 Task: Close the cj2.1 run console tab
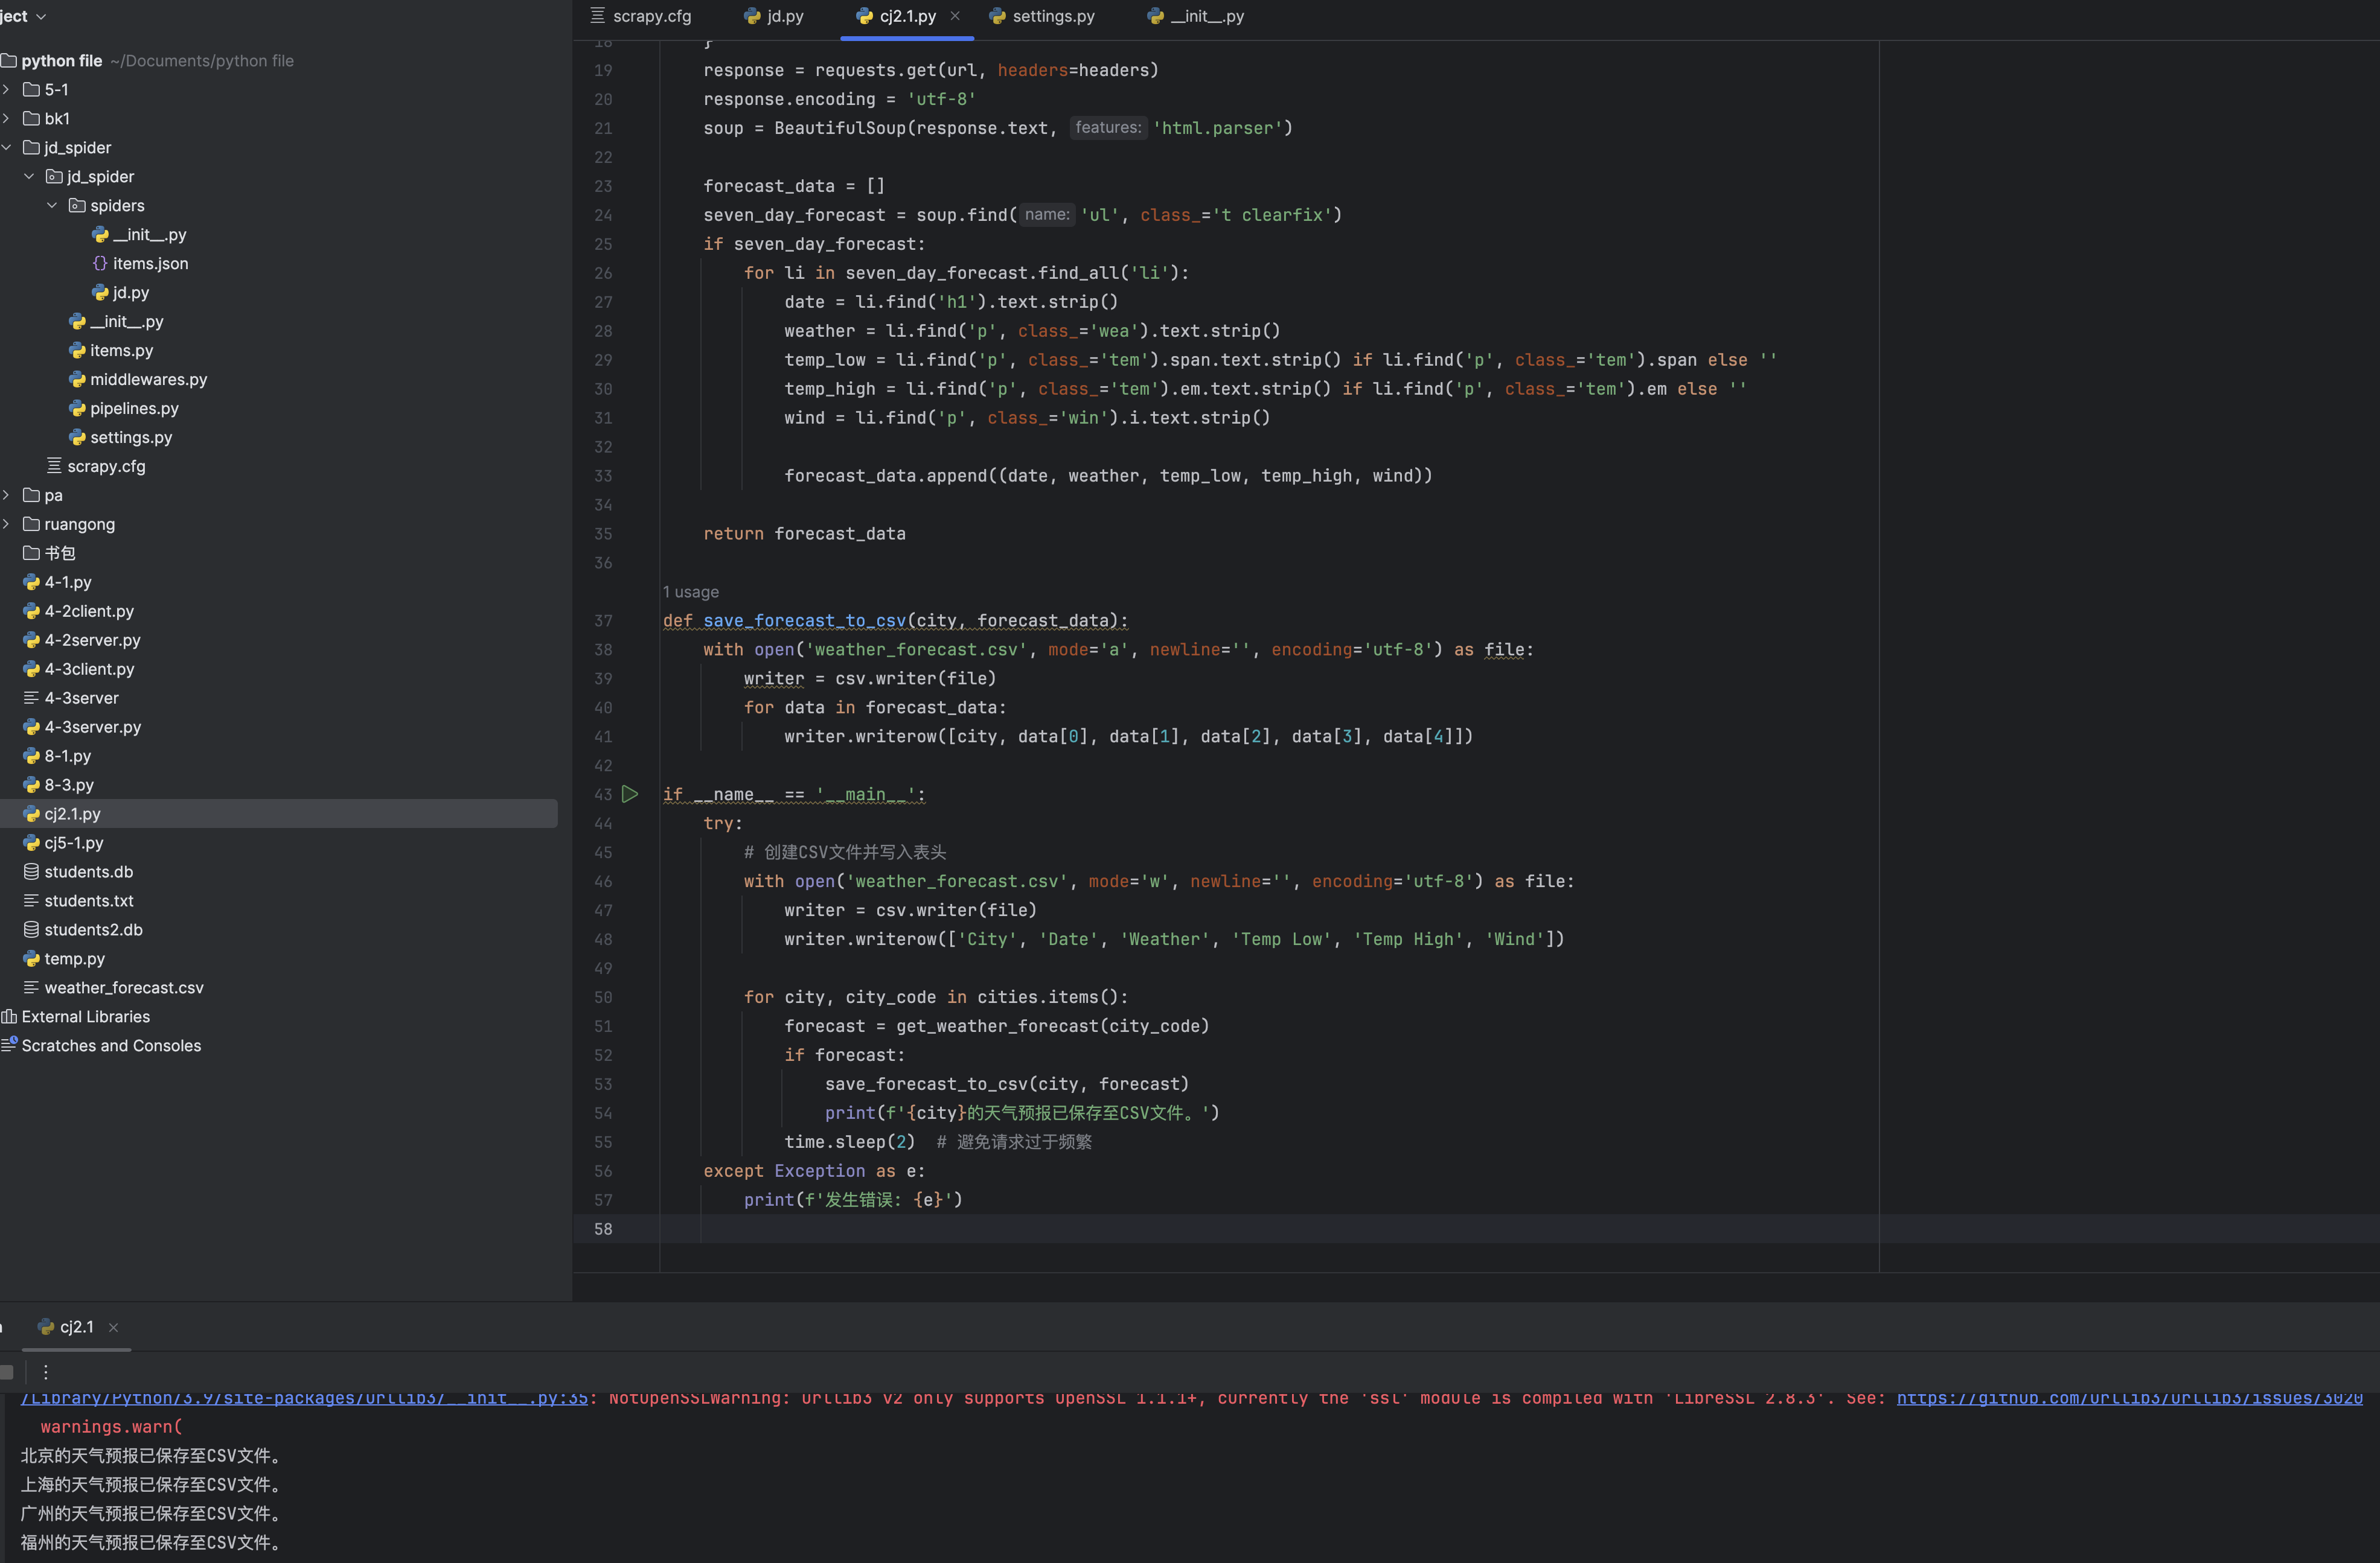click(114, 1327)
